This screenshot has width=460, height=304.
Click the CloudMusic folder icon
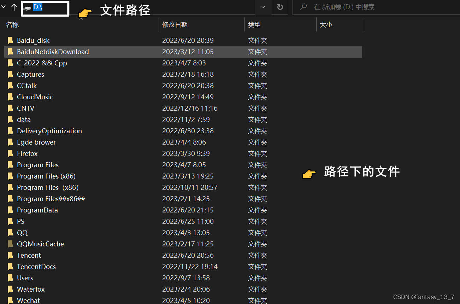[x=10, y=97]
